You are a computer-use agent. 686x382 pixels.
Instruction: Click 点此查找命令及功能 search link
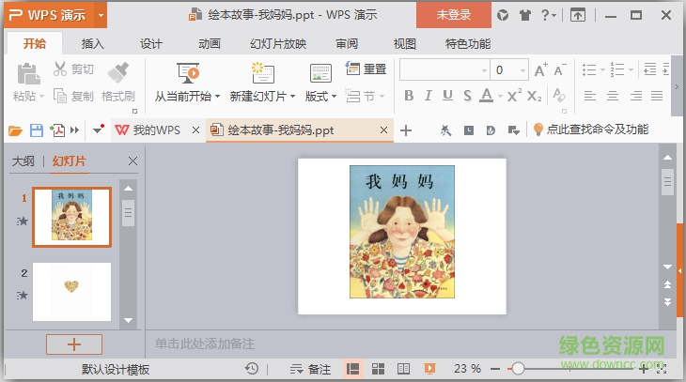tap(597, 130)
